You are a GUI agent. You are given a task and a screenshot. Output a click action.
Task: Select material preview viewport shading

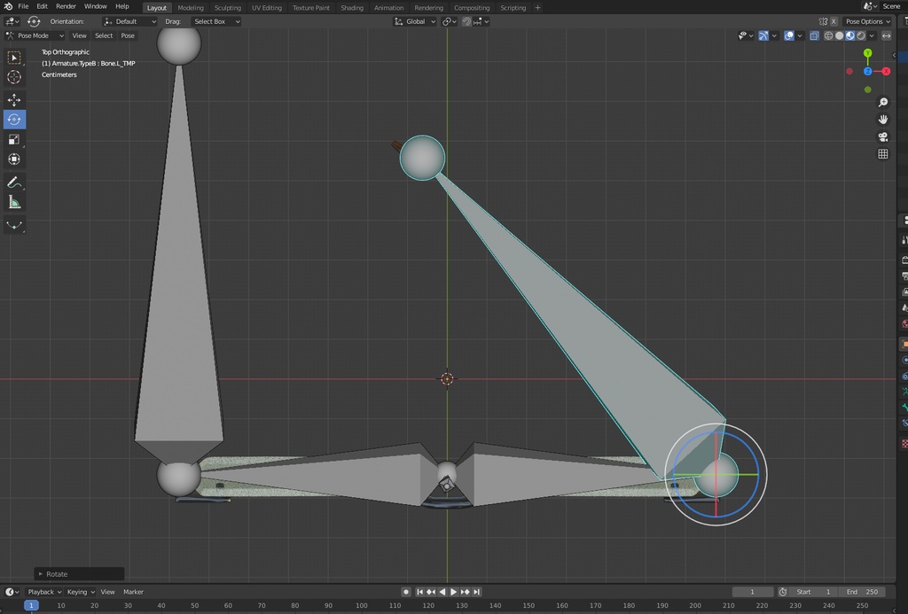(x=850, y=35)
